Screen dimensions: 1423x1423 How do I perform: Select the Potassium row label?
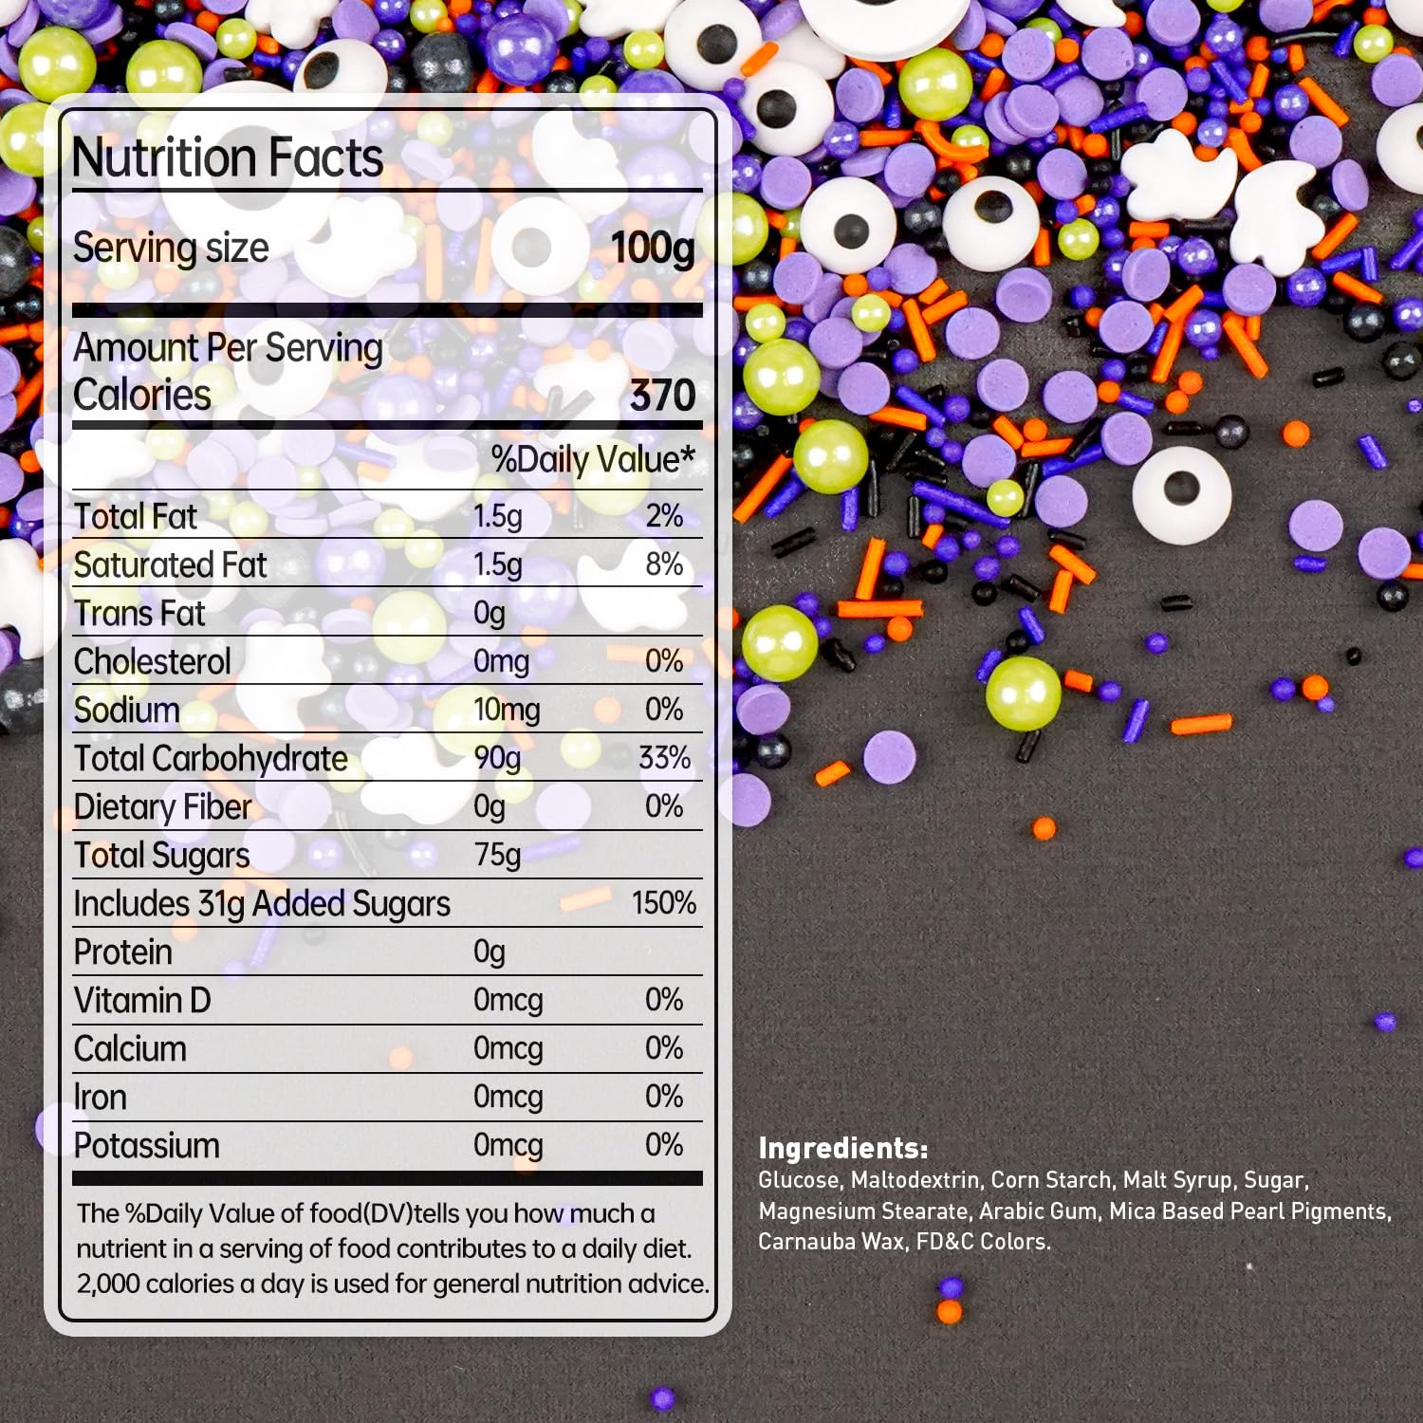[x=146, y=1146]
